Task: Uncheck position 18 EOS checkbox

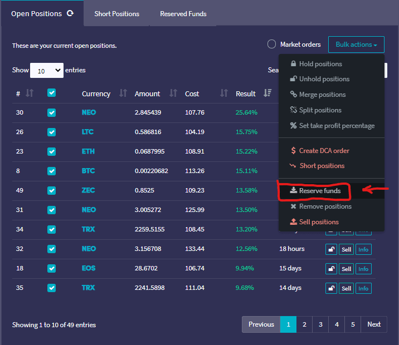Action: click(x=52, y=268)
